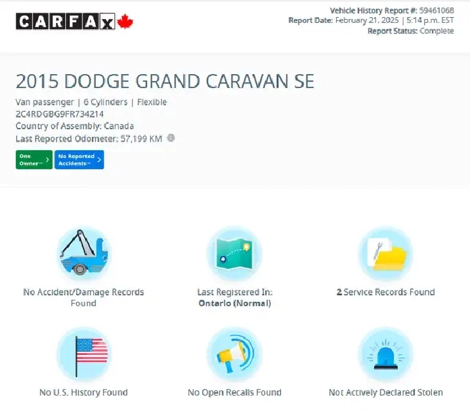Click the '2015 DODGE GRAND CARAVAN SE' heading
The height and width of the screenshot is (412, 470).
point(165,81)
